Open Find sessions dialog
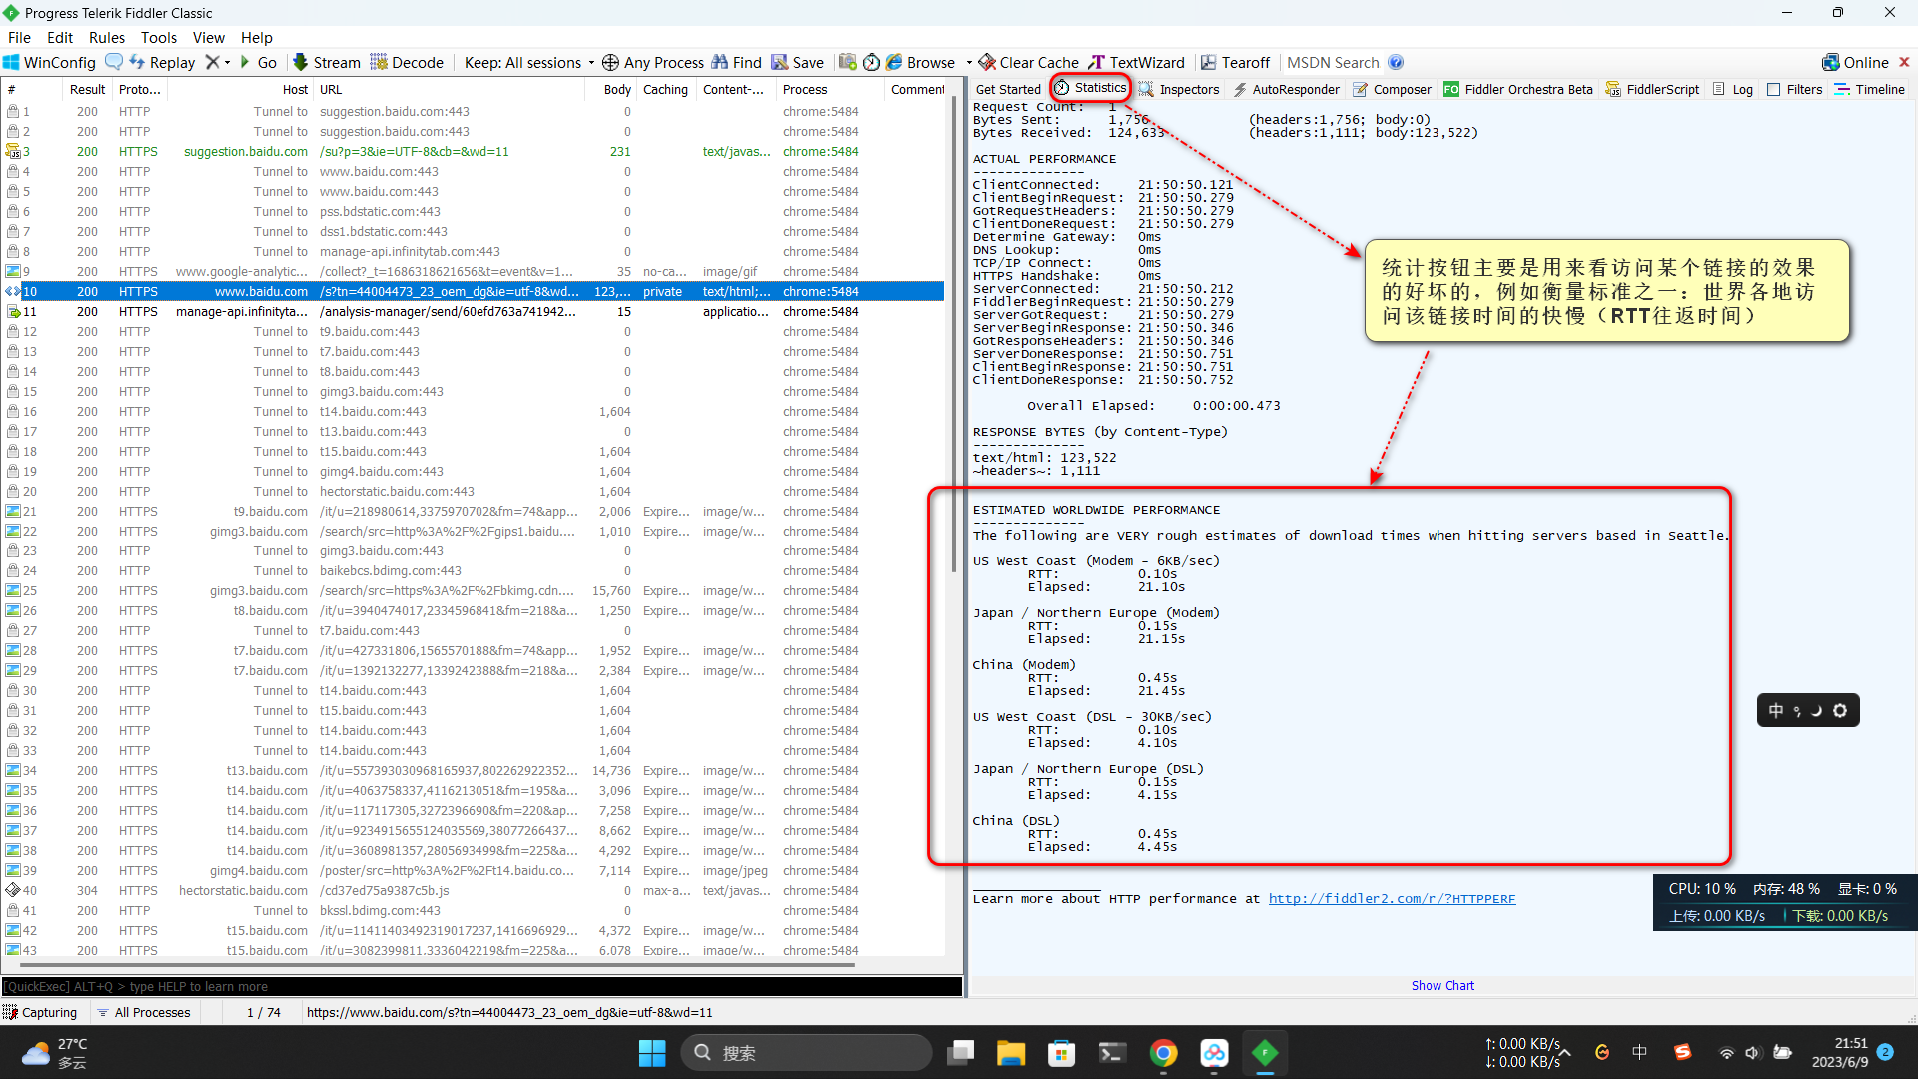 [x=737, y=62]
